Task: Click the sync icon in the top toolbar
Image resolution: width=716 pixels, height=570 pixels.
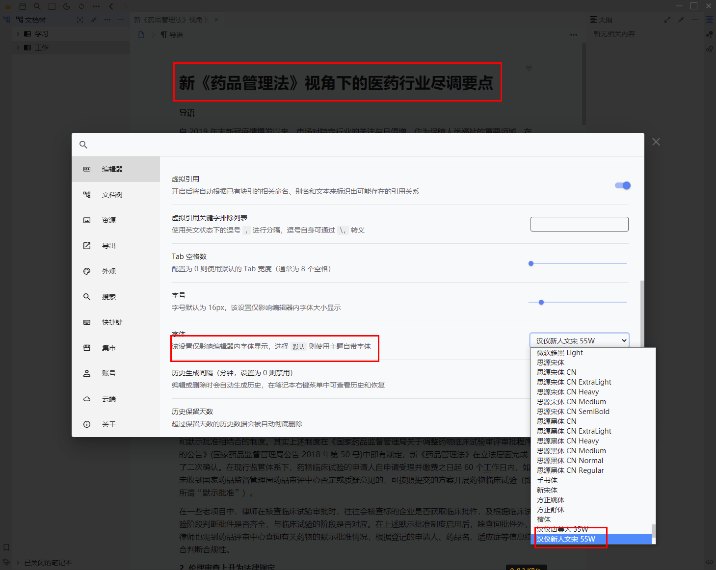Action: click(x=81, y=6)
